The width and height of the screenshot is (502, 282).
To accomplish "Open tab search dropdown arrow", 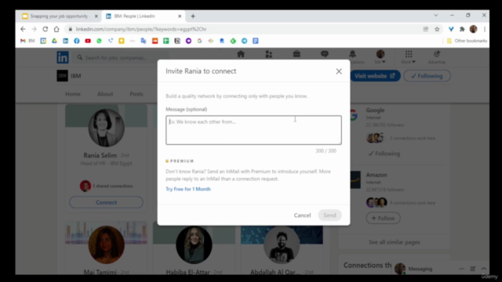I will (436, 15).
